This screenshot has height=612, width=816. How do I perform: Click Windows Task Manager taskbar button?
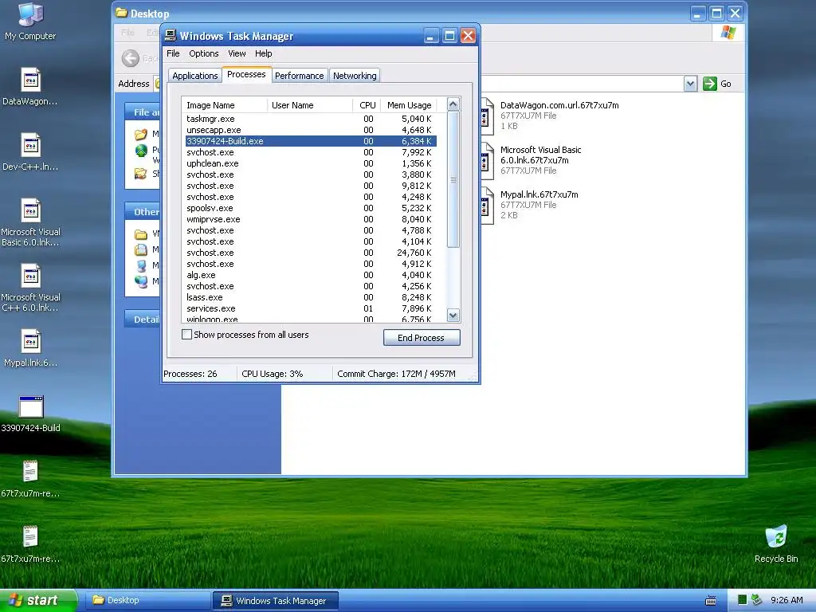click(x=275, y=601)
